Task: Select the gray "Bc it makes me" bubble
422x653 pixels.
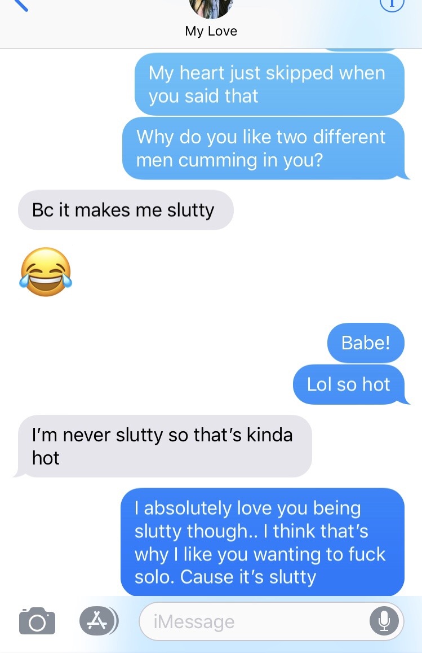Action: [x=126, y=210]
